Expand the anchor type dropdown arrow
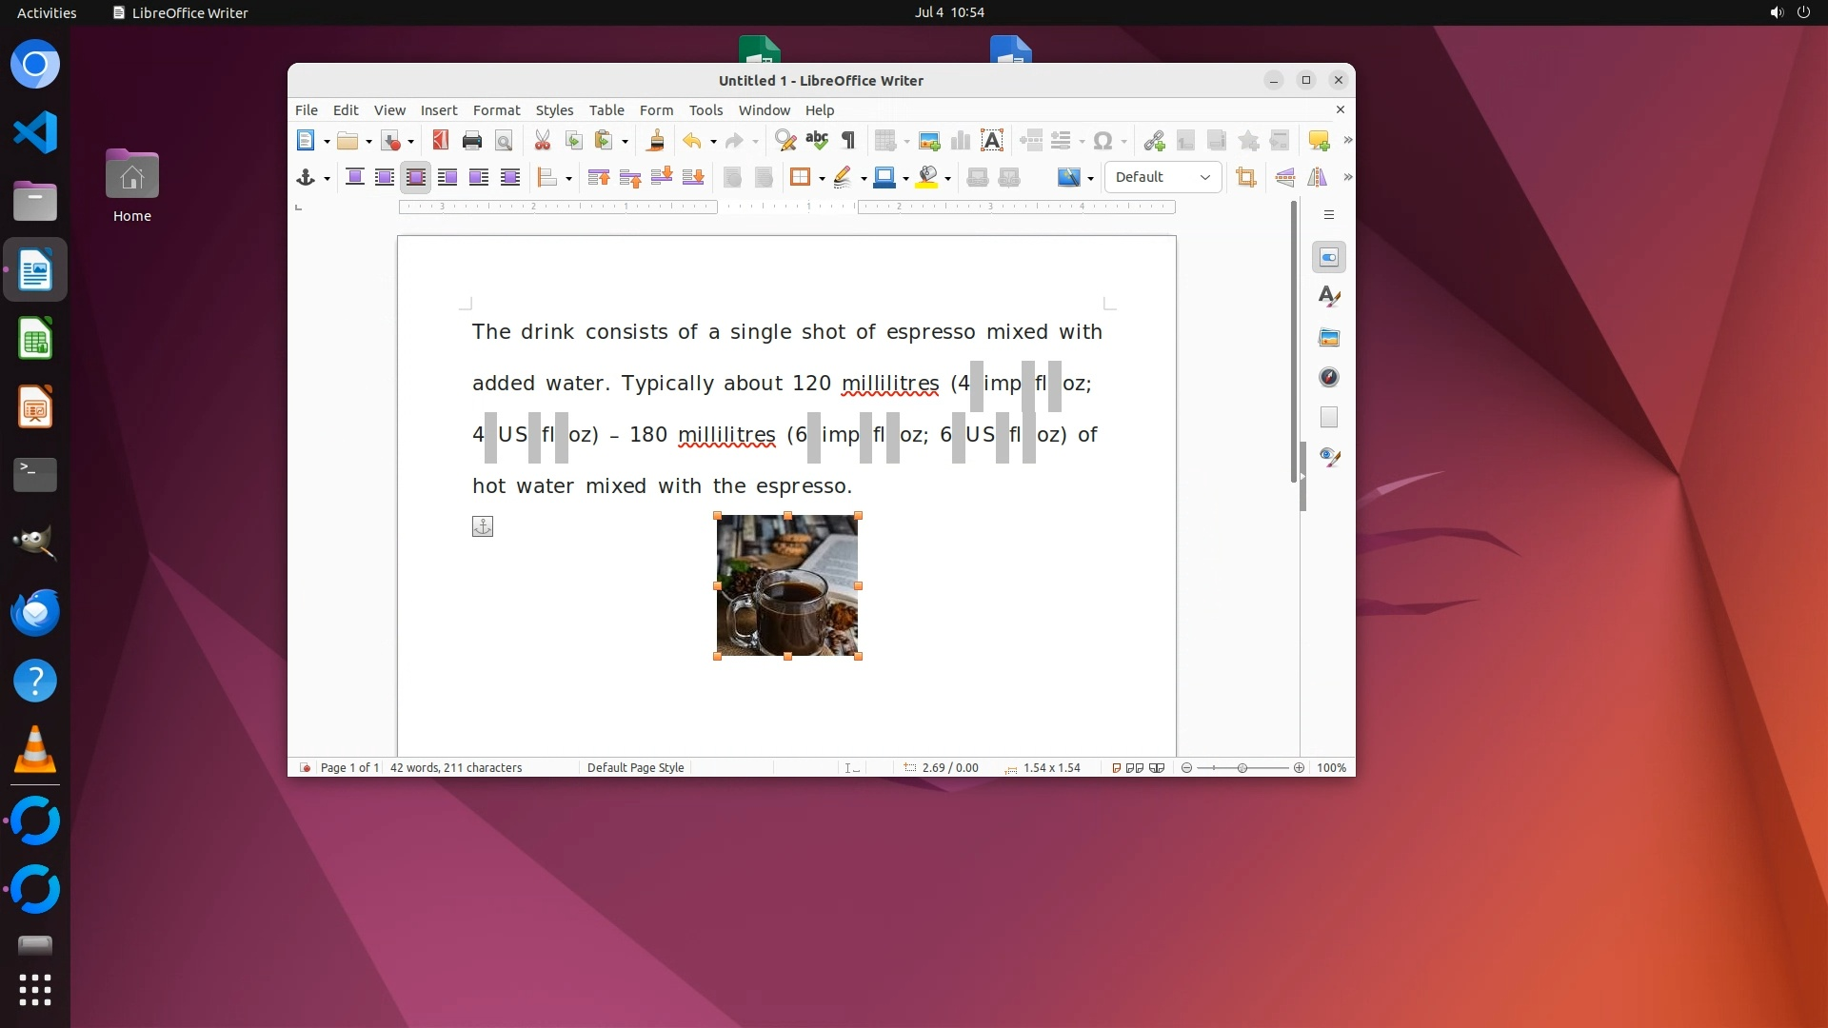 coord(327,178)
